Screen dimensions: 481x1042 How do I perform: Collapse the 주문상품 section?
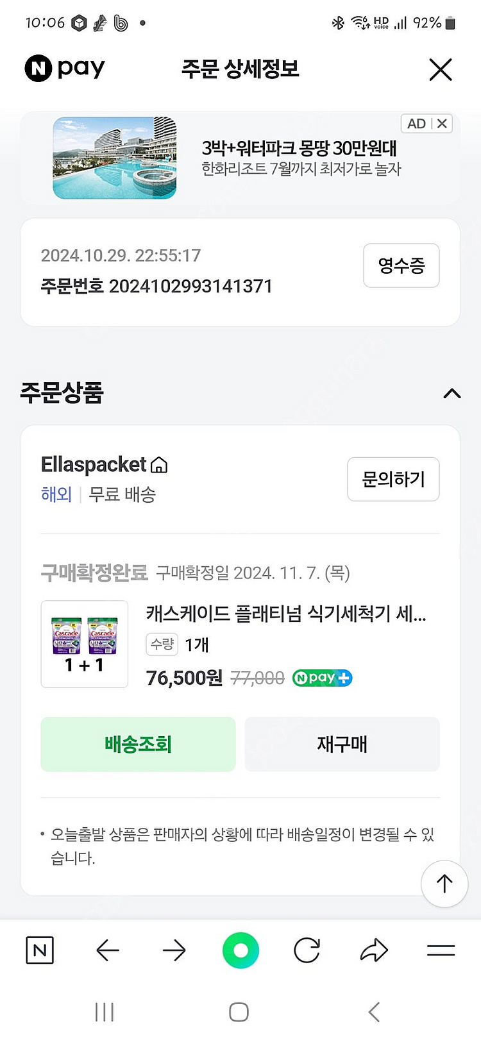(451, 393)
